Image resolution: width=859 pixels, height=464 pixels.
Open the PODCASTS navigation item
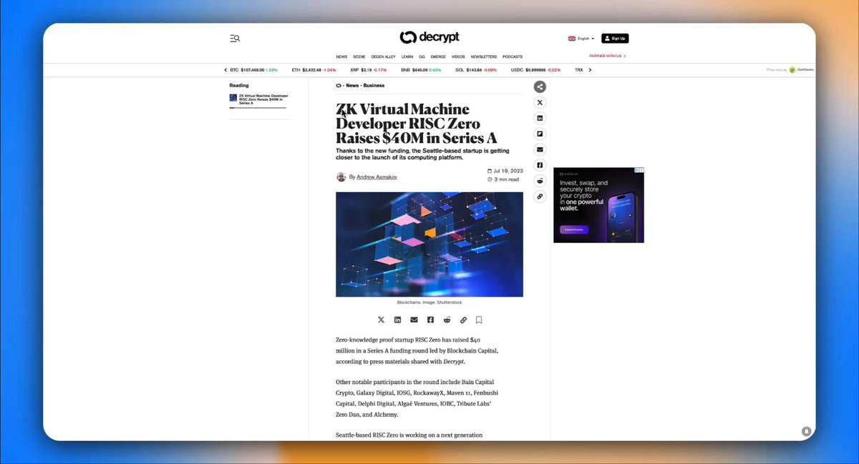coord(513,56)
